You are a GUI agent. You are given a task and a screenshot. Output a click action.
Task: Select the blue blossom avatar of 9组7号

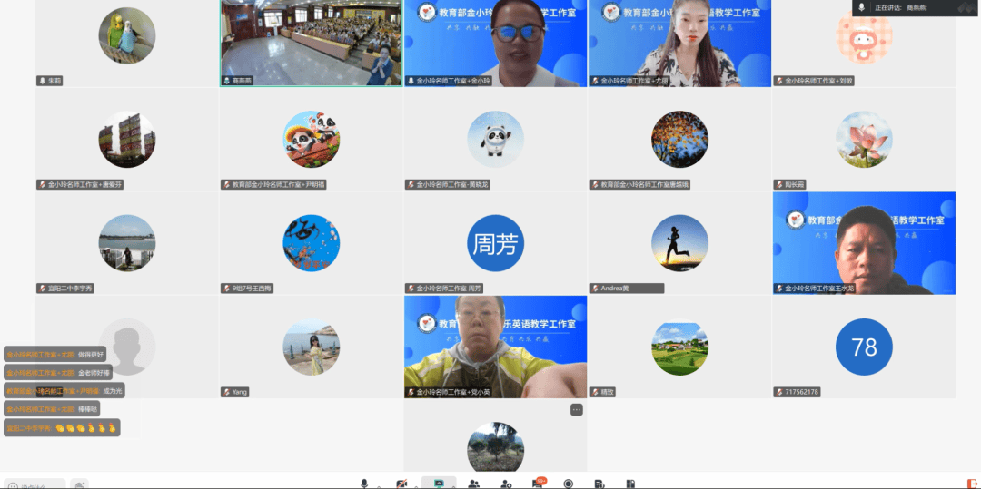[x=311, y=243]
